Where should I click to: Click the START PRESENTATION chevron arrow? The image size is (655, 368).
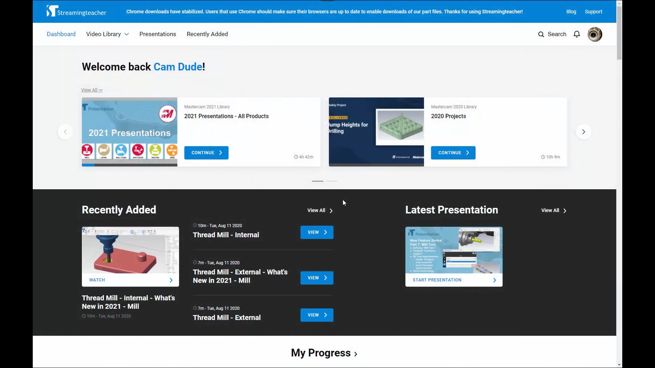pyautogui.click(x=495, y=280)
